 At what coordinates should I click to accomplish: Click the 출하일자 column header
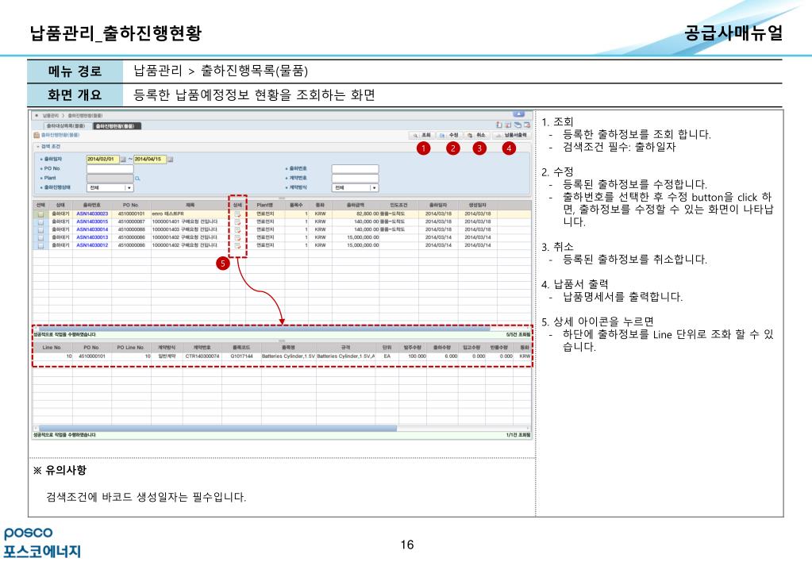pos(439,205)
